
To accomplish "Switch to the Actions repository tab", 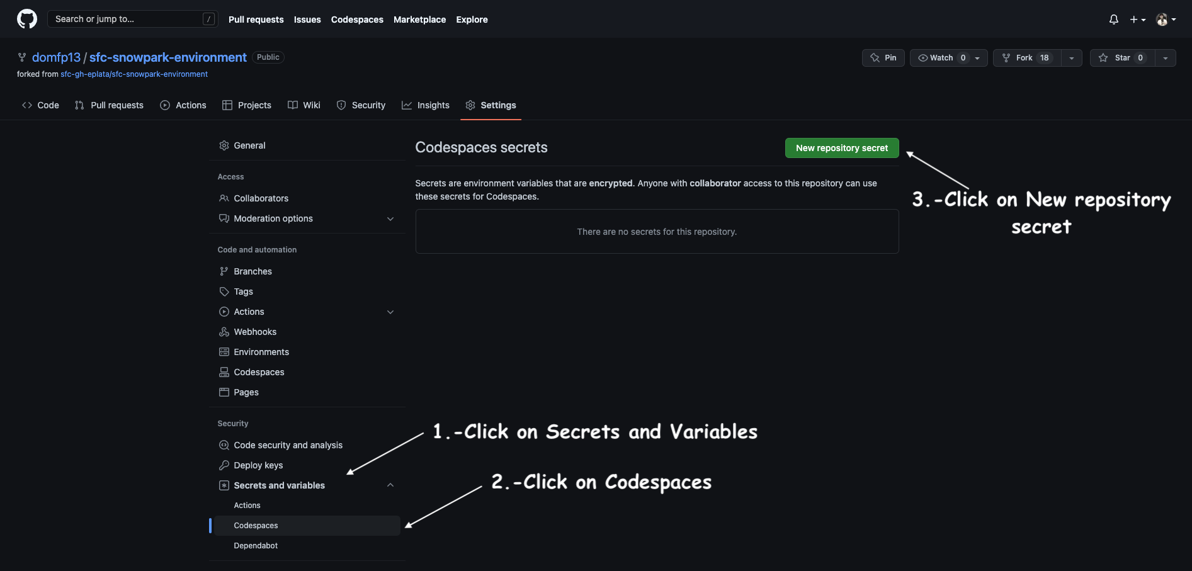I will [183, 105].
